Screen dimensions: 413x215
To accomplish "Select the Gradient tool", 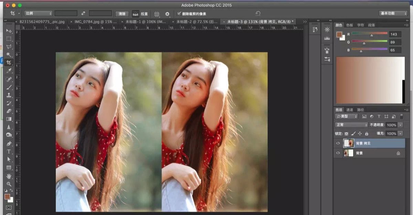I will click(x=9, y=119).
